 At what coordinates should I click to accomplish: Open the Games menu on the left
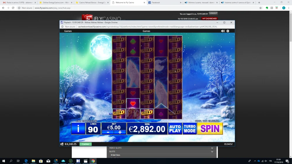[x=68, y=31]
